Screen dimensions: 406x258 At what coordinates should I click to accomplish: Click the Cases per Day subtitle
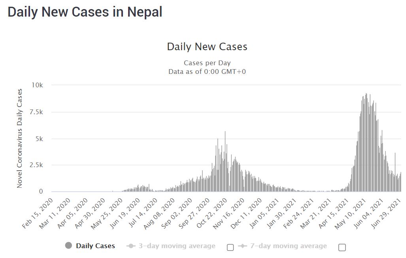tap(207, 63)
